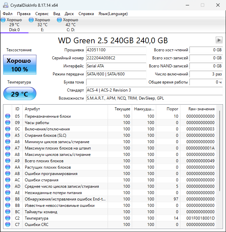Click the Интерфейс field Serial ATA

pyautogui.click(x=116, y=66)
